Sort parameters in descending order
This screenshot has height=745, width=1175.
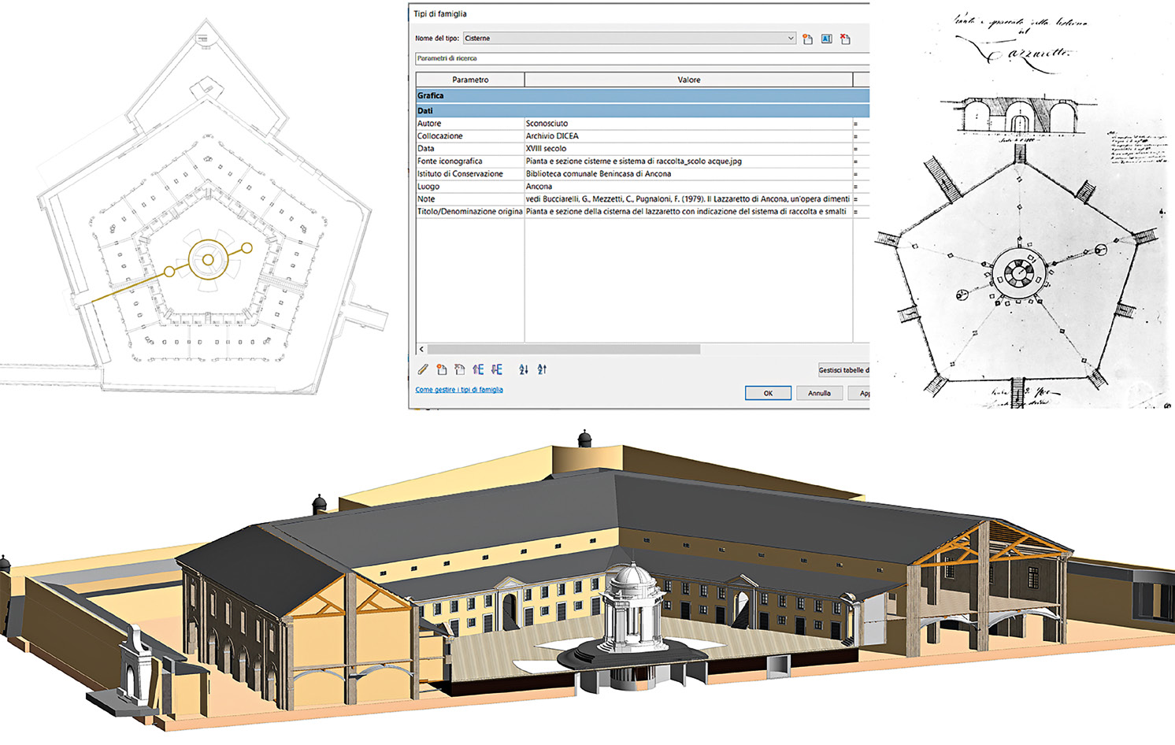click(542, 369)
